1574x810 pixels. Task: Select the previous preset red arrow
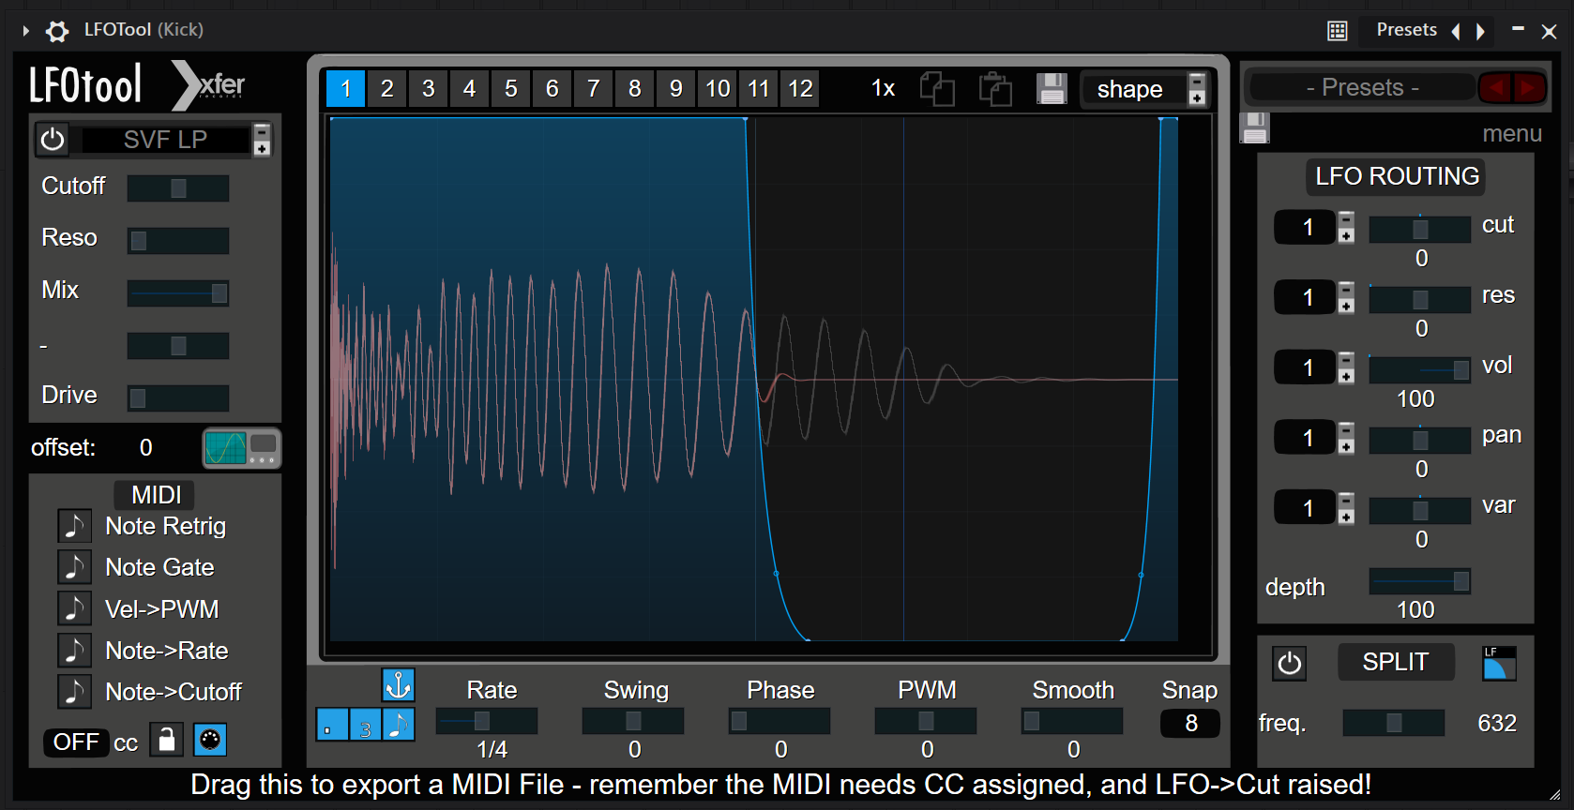point(1495,88)
